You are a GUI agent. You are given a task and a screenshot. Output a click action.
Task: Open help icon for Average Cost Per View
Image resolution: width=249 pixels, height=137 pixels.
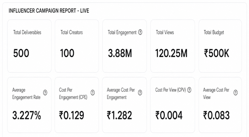point(235,93)
